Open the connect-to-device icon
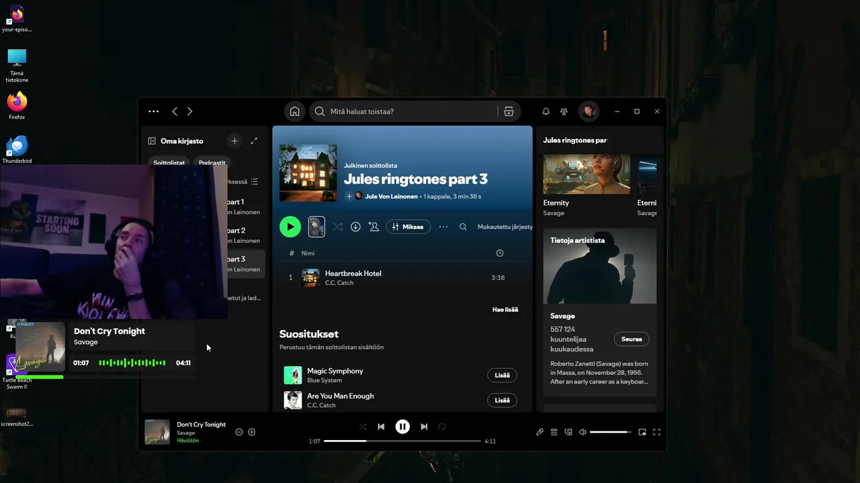The height and width of the screenshot is (483, 860). click(568, 432)
